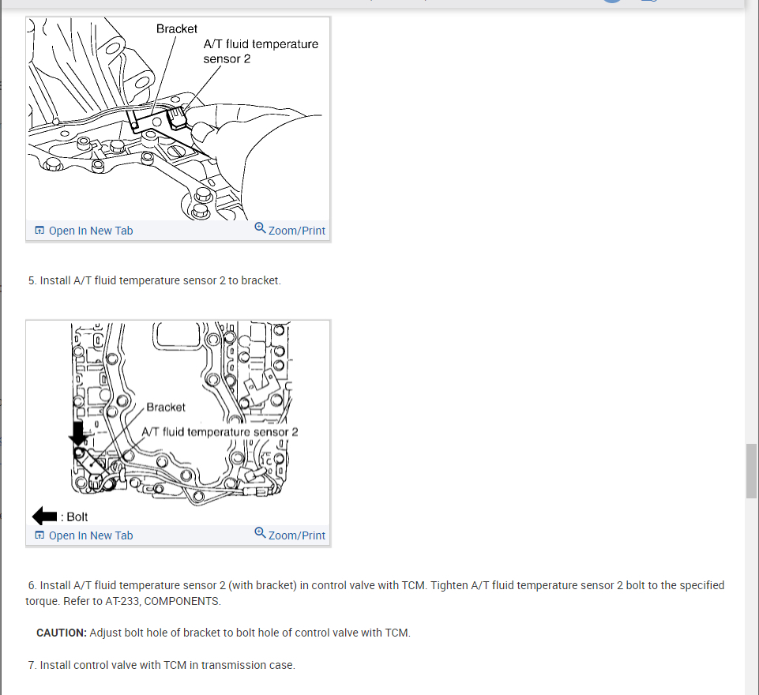Image resolution: width=759 pixels, height=695 pixels.
Task: Click step 5 Install A/T fluid temperature sensor text
Action: pyautogui.click(x=155, y=280)
